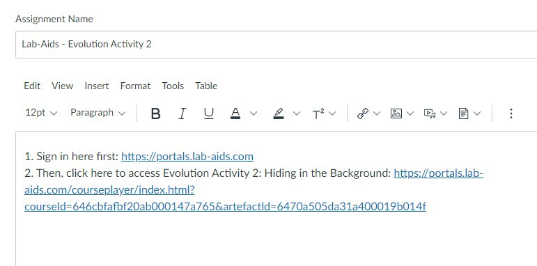Toggle underline formatting
The height and width of the screenshot is (266, 537).
pos(208,114)
